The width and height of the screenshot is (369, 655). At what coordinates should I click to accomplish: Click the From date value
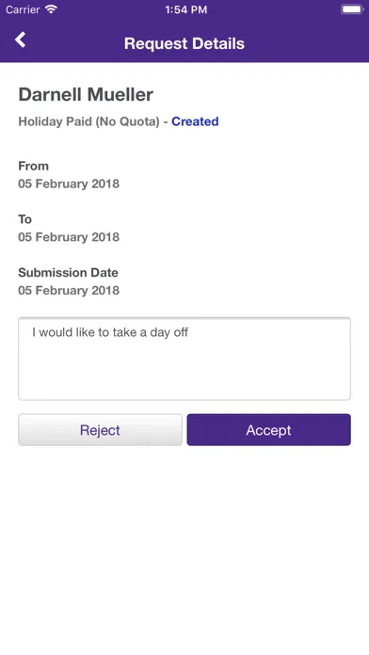tap(69, 184)
